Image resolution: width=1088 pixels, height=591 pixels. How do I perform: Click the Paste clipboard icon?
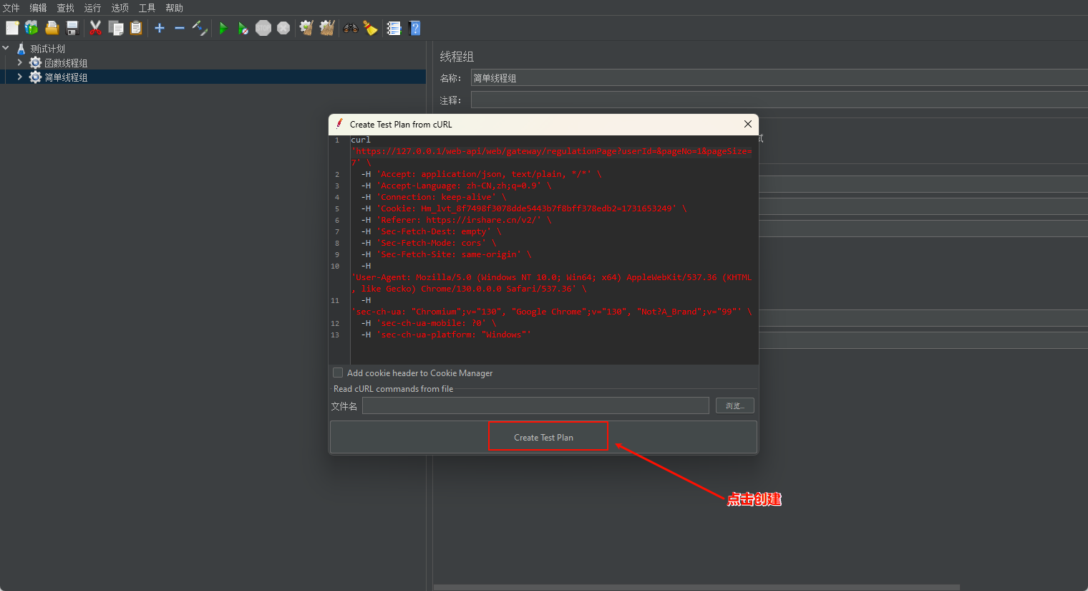coord(136,28)
